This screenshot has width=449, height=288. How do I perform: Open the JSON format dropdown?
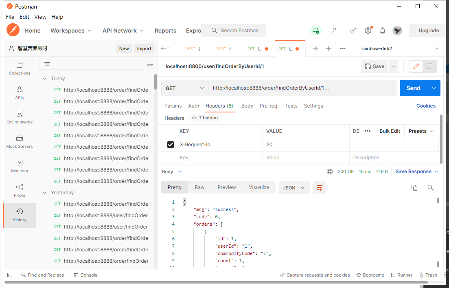coord(294,188)
